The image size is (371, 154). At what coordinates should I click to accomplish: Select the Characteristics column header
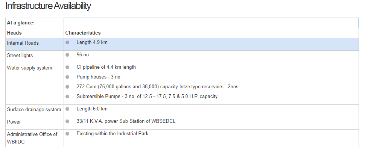coord(83,33)
